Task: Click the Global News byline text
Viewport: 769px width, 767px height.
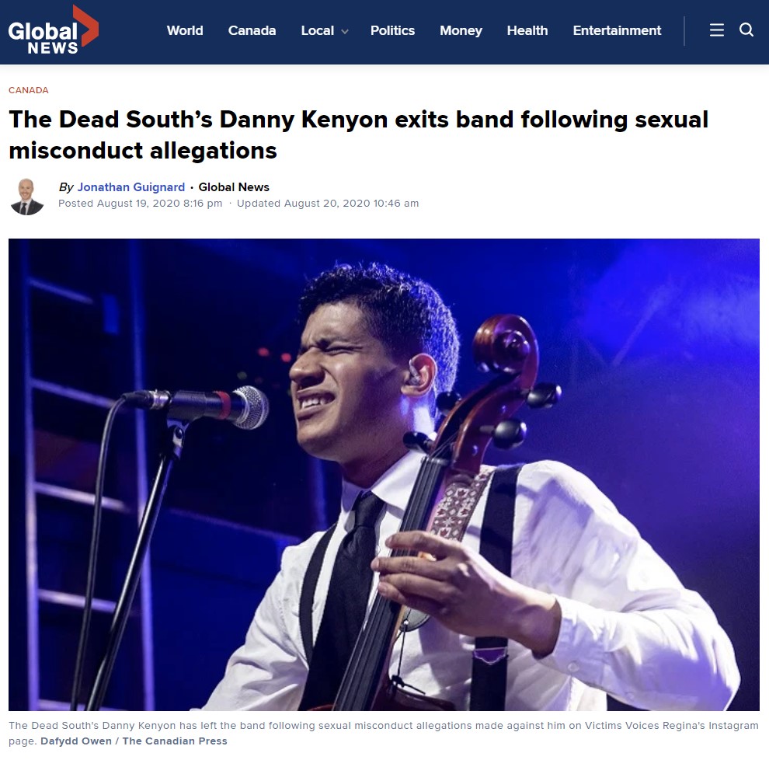Action: 234,187
